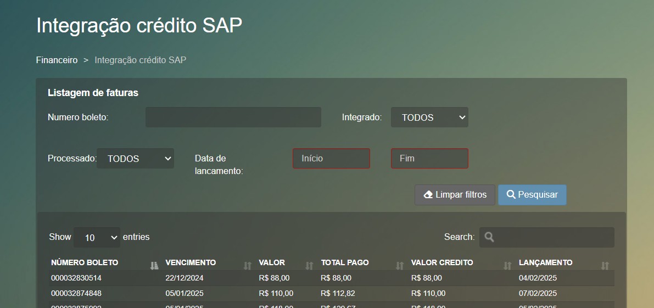Click the Valor Credito sort icon

507,266
